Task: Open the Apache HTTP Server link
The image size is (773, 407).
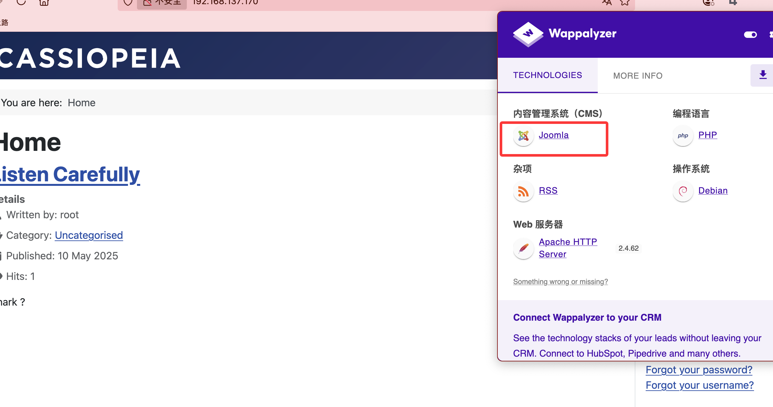Action: pyautogui.click(x=568, y=248)
